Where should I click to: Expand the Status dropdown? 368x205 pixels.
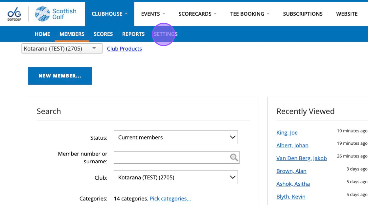coord(176,137)
